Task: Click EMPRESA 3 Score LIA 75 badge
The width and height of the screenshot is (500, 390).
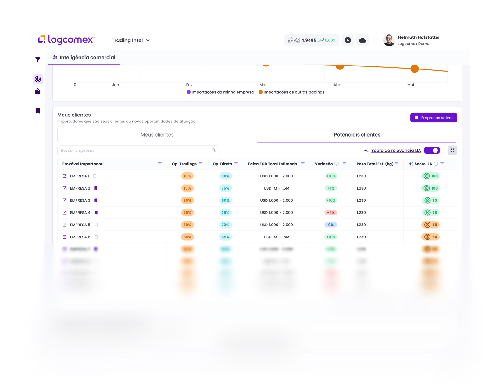Action: pyautogui.click(x=430, y=200)
